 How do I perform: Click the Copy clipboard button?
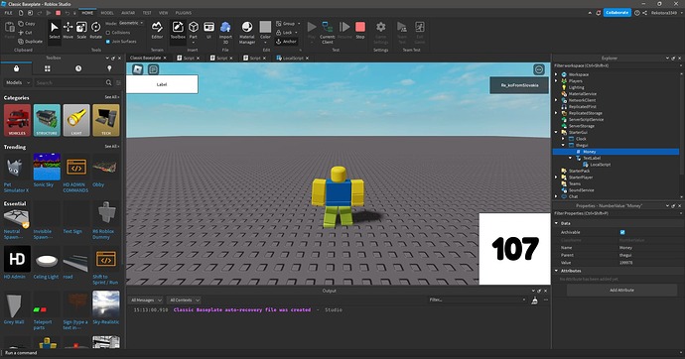[x=27, y=24]
